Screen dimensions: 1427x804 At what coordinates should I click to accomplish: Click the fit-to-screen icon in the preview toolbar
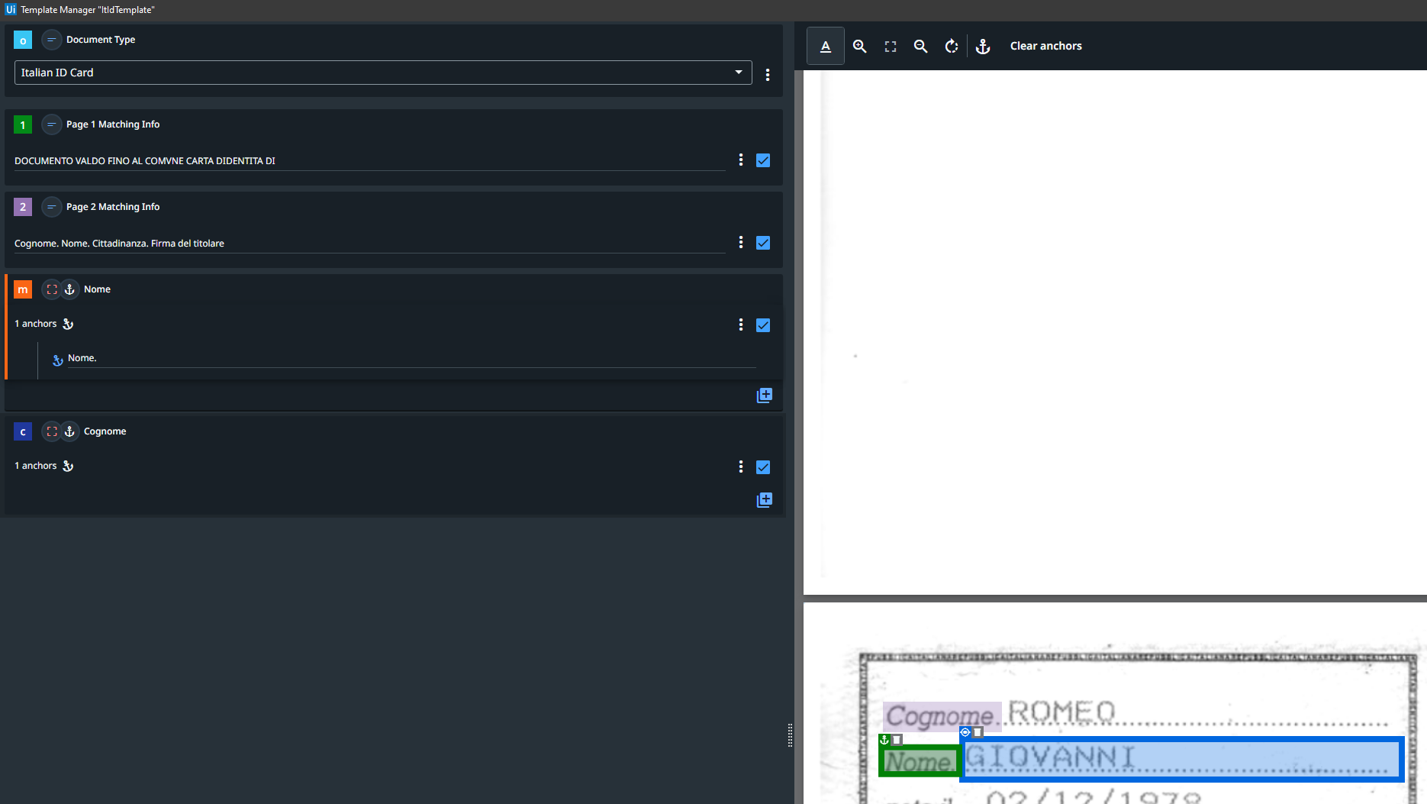891,47
